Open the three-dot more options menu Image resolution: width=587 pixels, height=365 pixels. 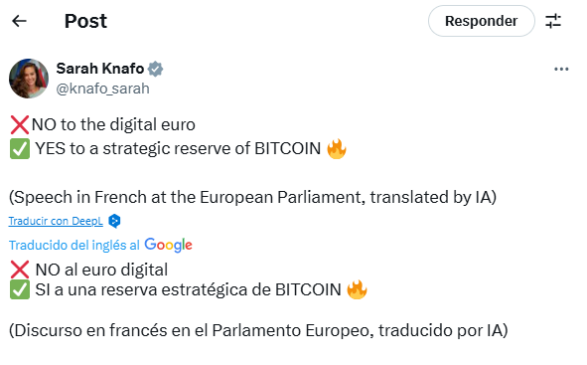coord(561,69)
